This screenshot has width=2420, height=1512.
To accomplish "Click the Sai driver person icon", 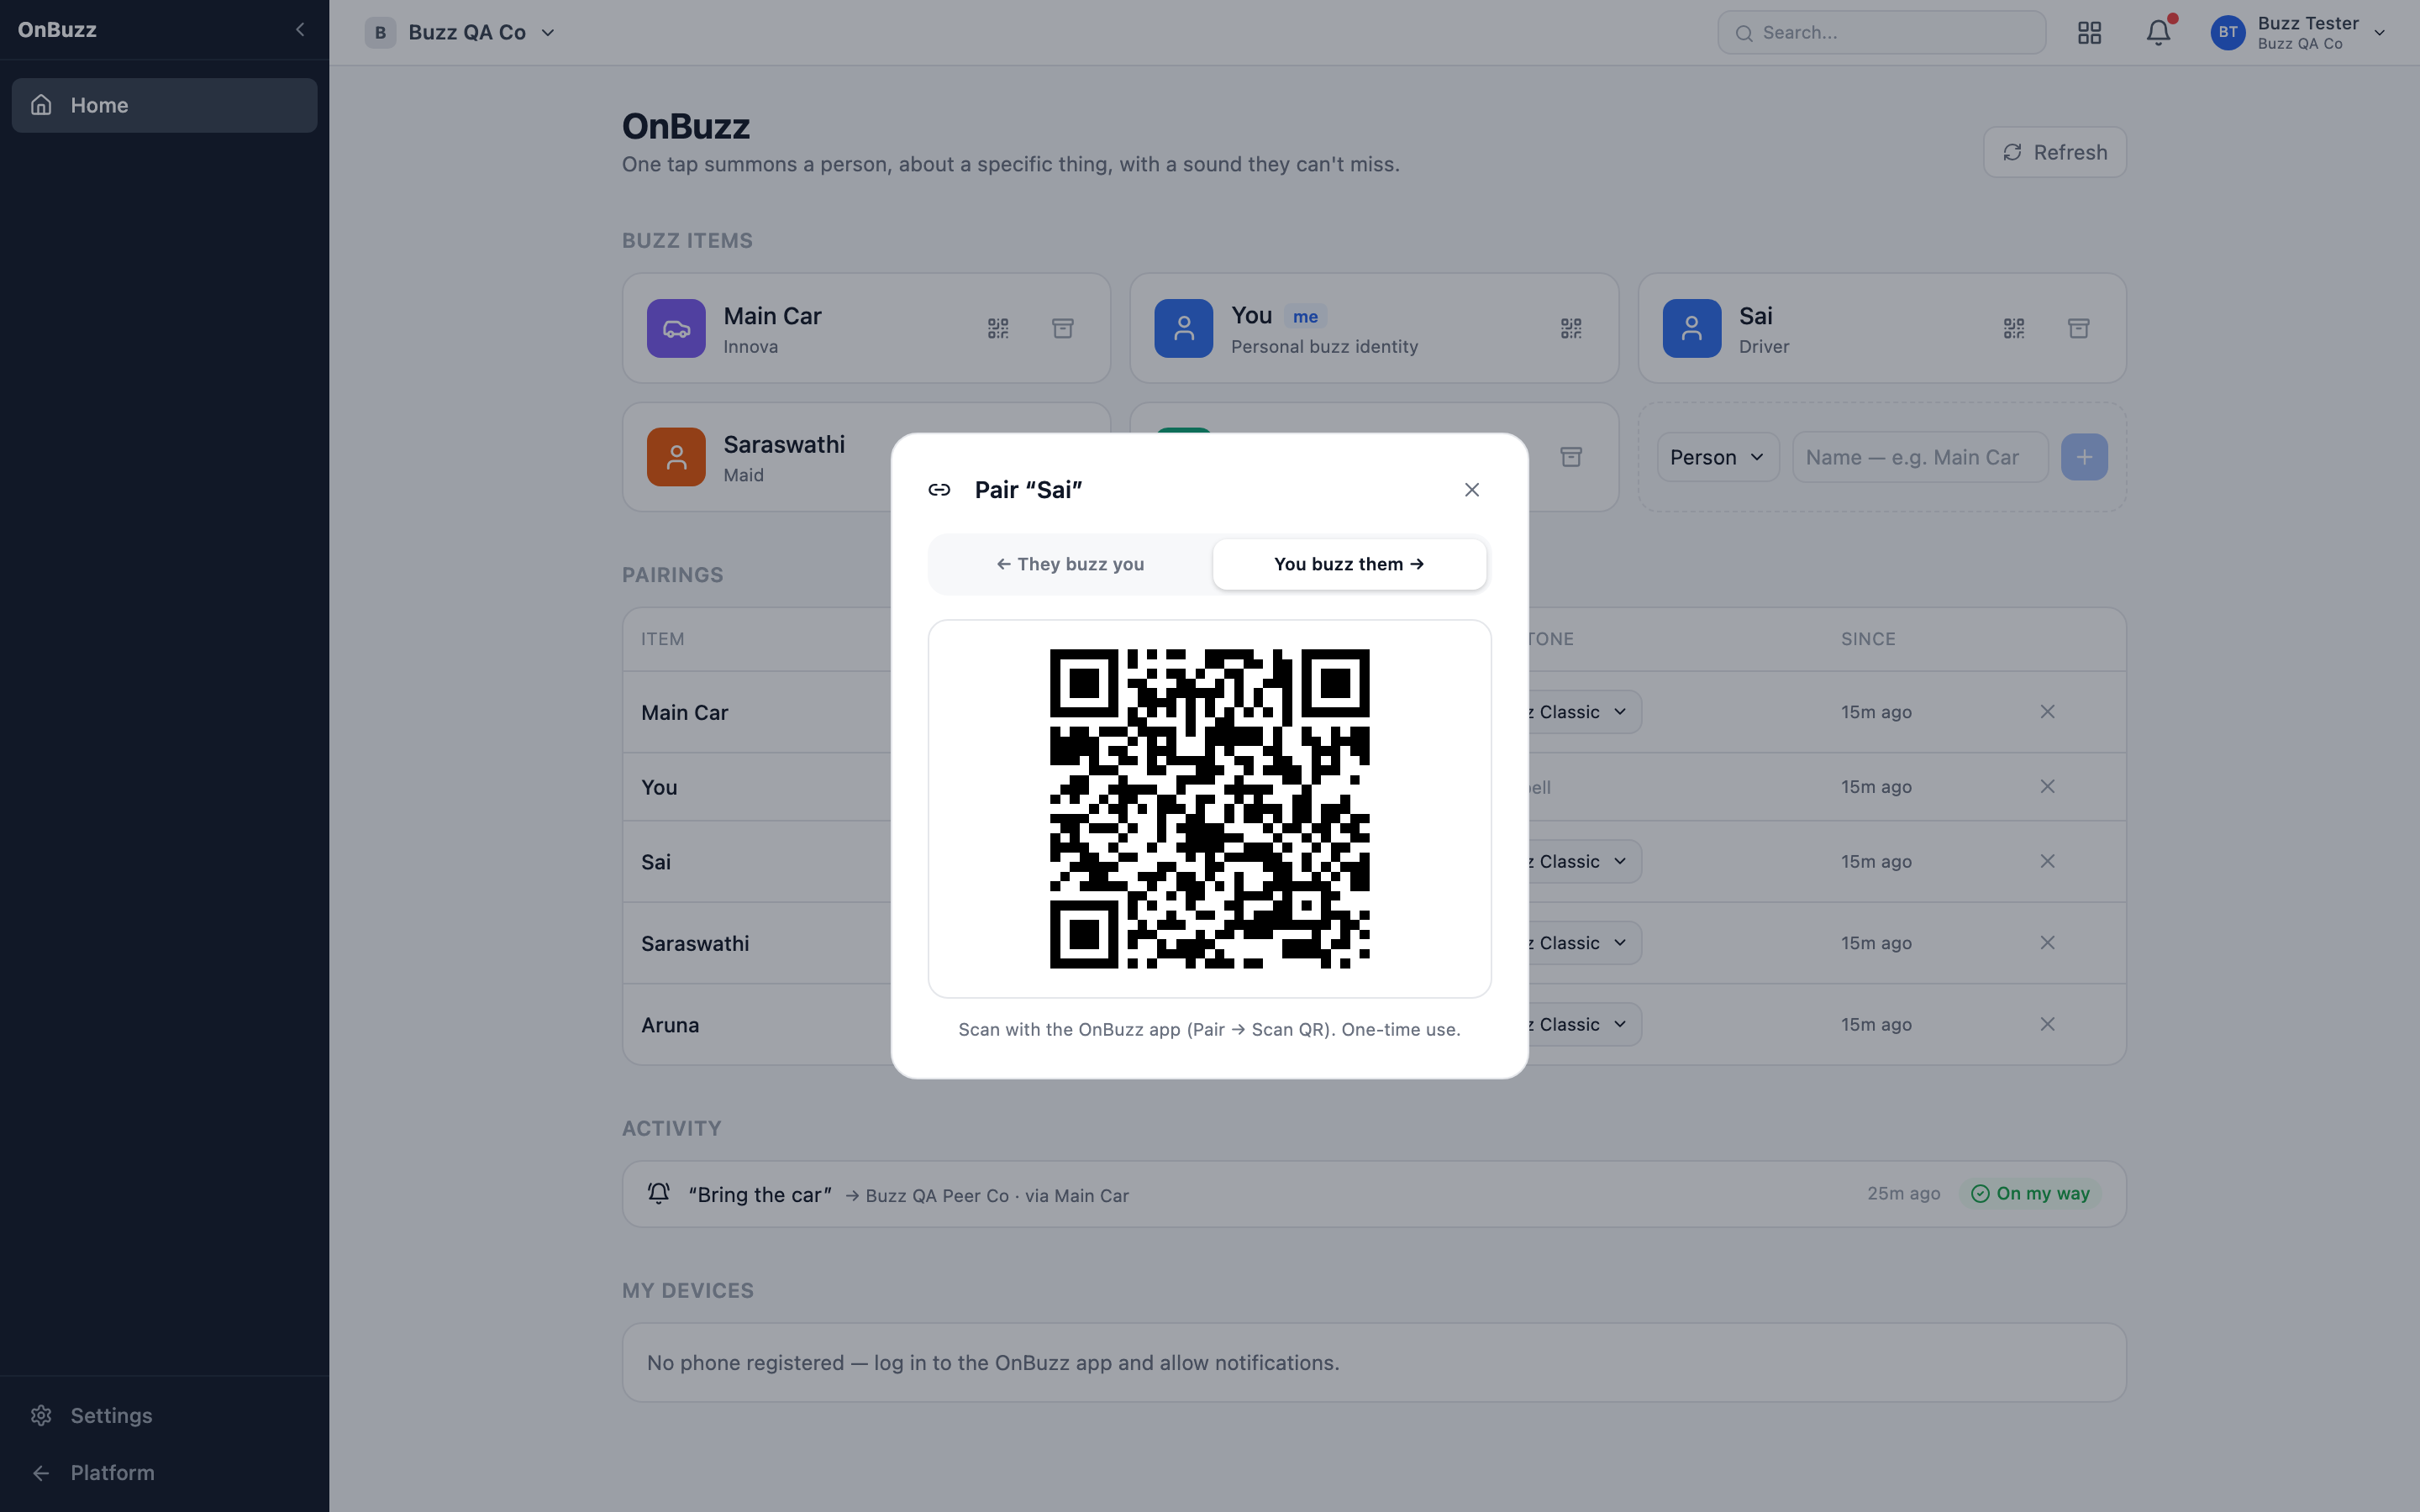I will click(x=1691, y=328).
